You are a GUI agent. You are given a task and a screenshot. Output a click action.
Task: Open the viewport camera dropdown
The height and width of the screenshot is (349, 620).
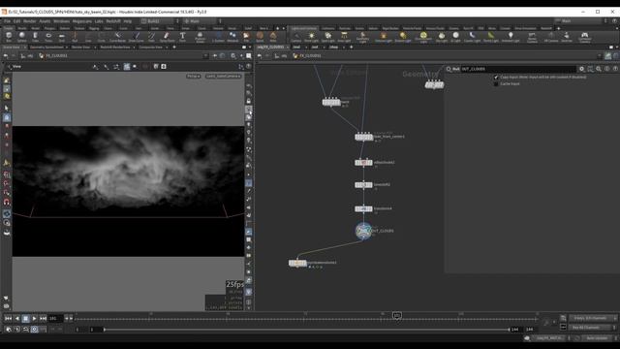pyautogui.click(x=223, y=76)
